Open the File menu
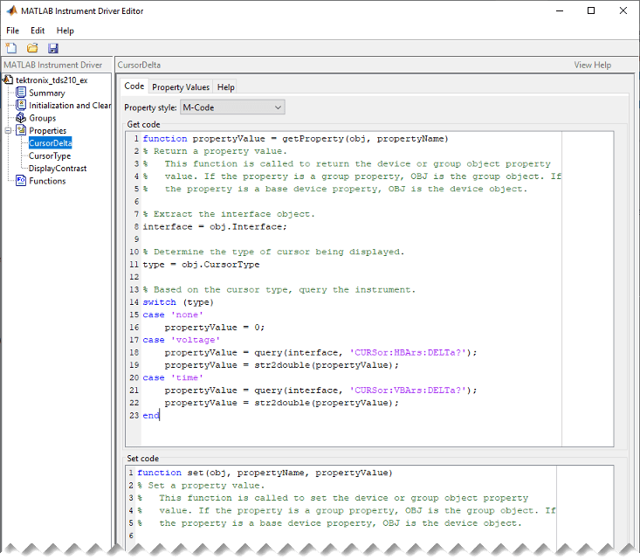Viewport: 640px width, 560px height. click(x=13, y=31)
